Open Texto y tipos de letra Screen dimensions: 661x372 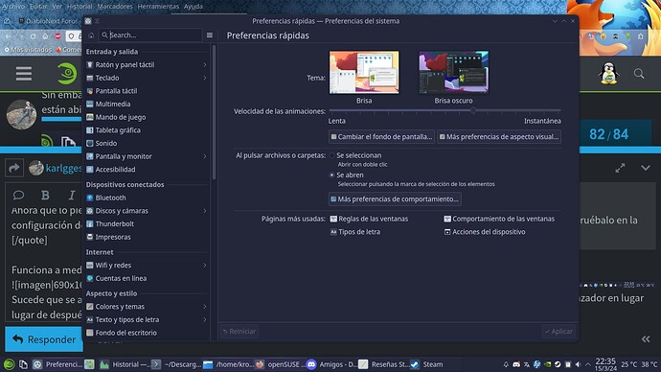point(147,319)
